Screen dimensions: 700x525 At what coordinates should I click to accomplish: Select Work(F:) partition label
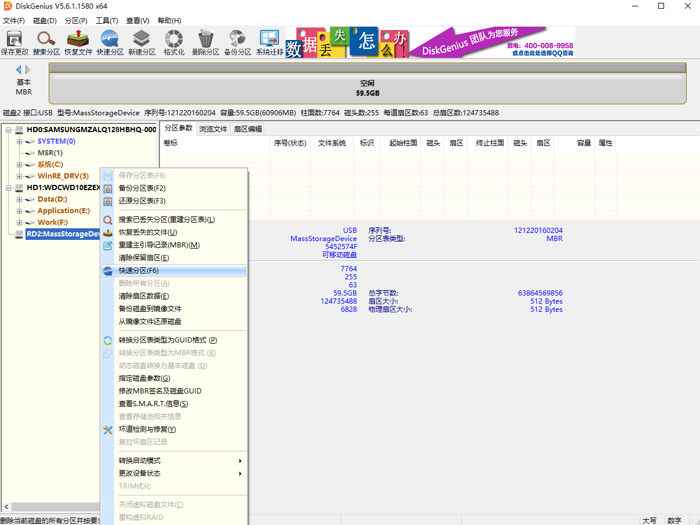click(53, 223)
